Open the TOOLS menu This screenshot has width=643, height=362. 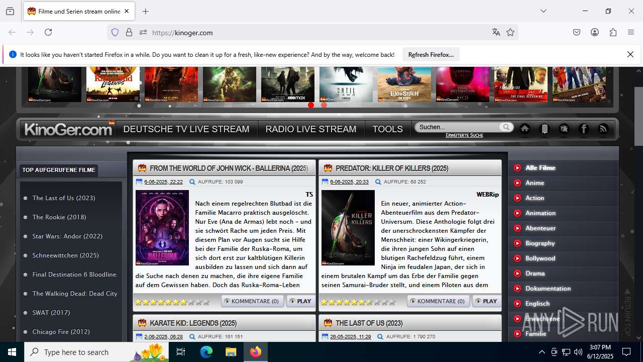(388, 129)
